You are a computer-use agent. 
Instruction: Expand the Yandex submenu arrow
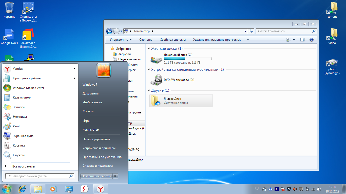click(x=74, y=69)
